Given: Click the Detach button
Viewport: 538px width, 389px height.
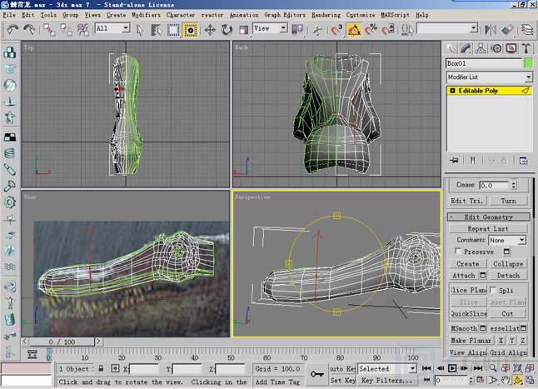Looking at the screenshot, I should click(x=508, y=276).
